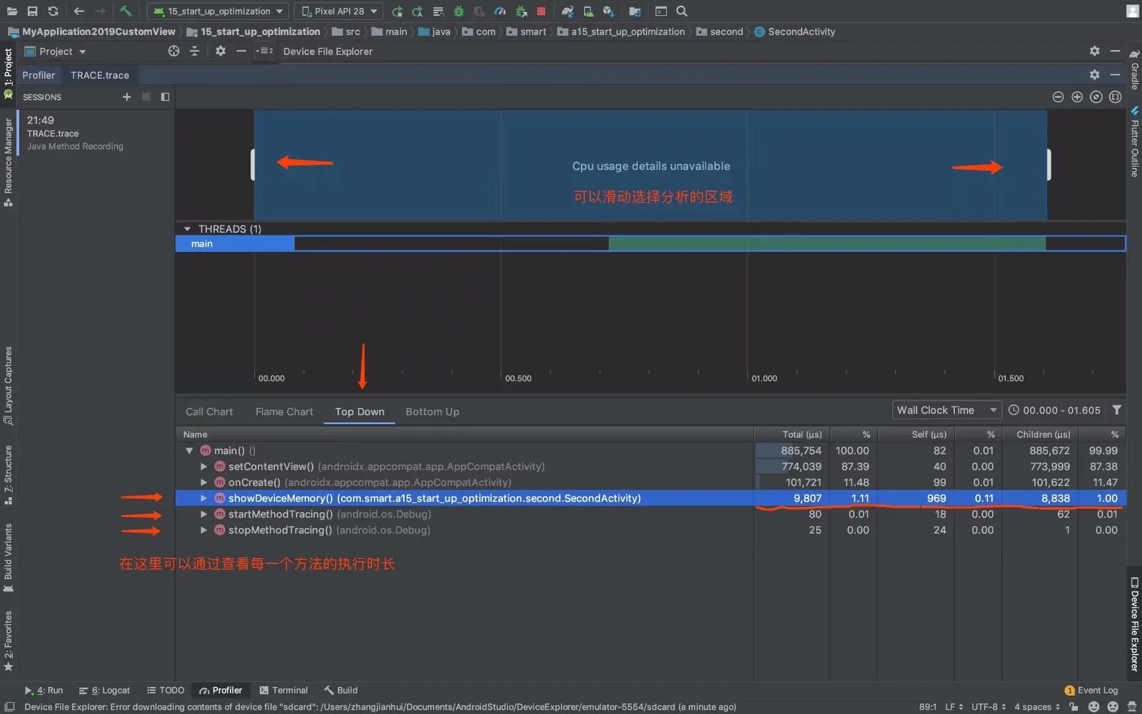Toggle the Project tool window strip button

point(9,74)
